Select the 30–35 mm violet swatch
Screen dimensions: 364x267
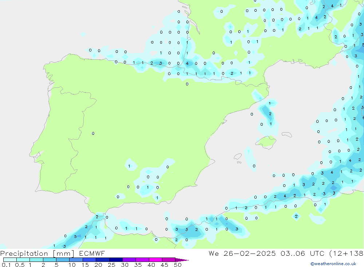129,260
